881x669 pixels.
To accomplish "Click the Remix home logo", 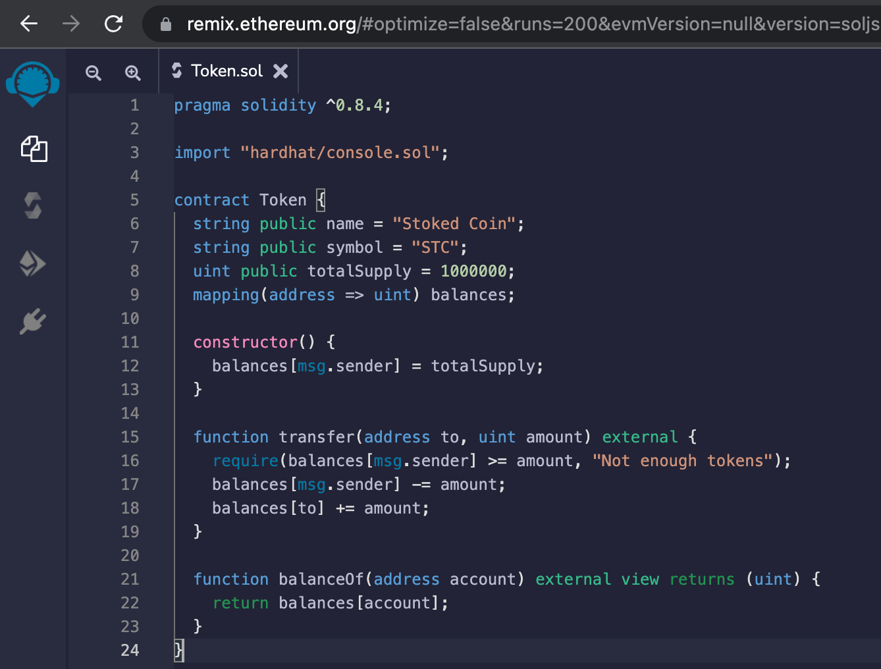I will coord(33,84).
